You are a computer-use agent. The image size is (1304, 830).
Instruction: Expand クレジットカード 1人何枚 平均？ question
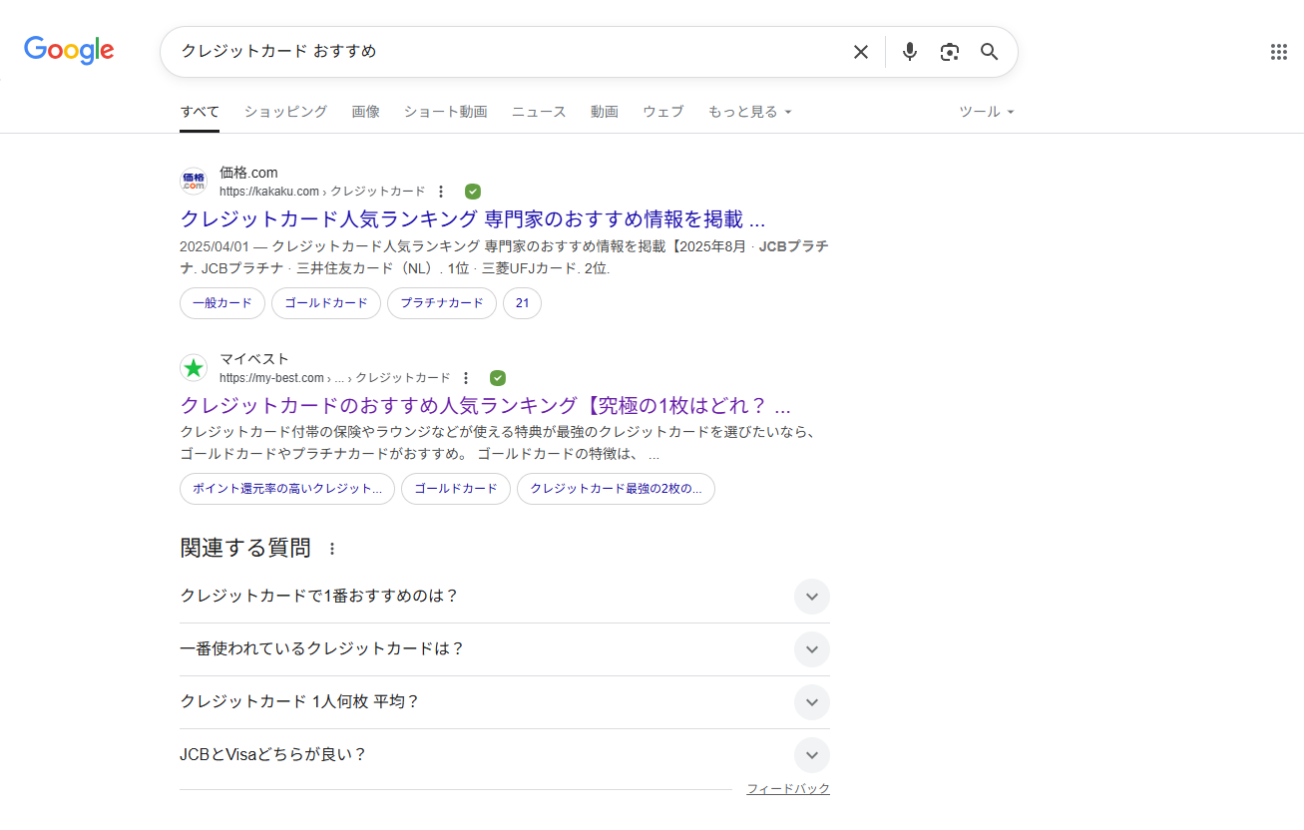(x=505, y=702)
